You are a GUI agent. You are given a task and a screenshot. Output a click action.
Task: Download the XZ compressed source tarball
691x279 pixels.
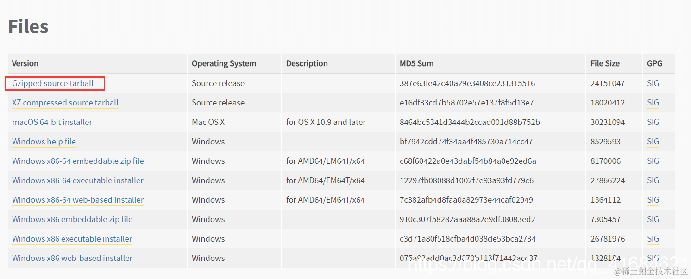65,103
